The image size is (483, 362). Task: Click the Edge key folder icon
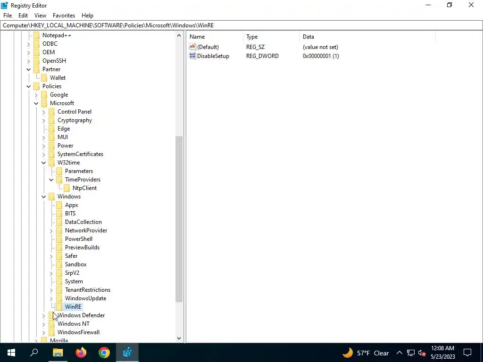52,128
